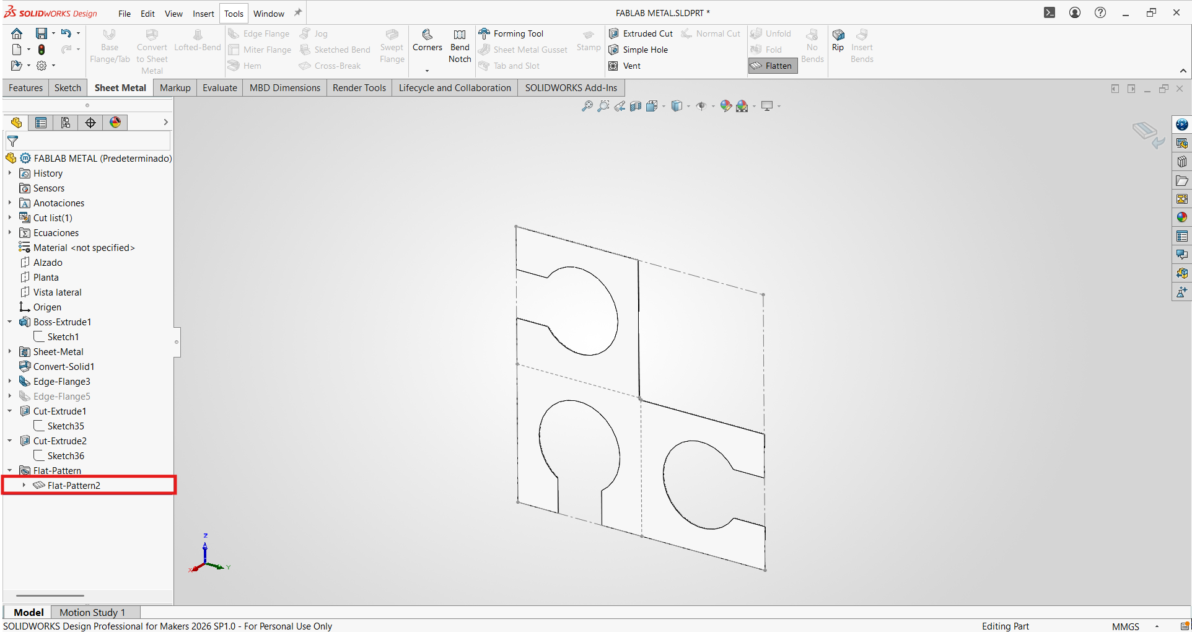Click the Cut list(1) folder
1192x632 pixels.
[53, 217]
